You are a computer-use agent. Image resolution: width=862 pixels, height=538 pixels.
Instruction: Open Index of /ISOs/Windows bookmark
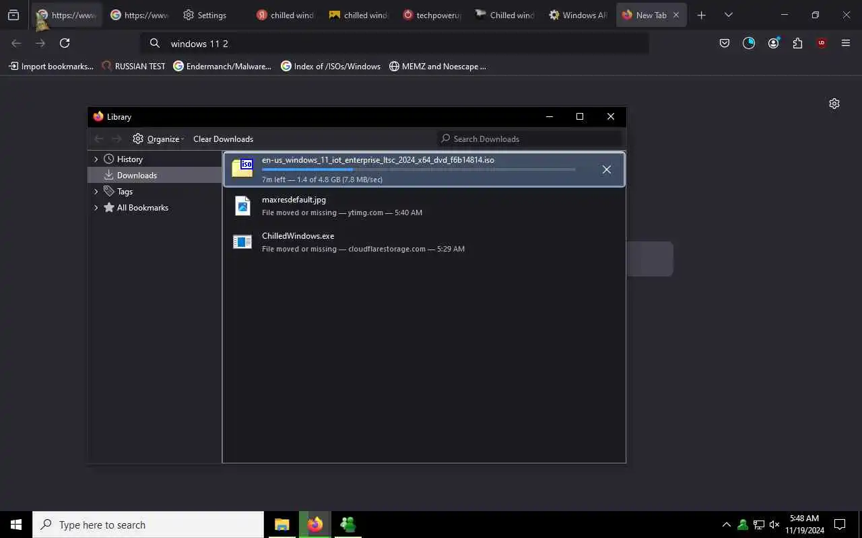331,66
